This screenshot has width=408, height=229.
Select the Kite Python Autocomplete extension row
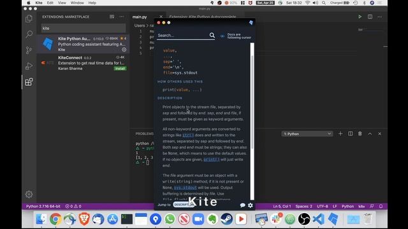pyautogui.click(x=84, y=44)
